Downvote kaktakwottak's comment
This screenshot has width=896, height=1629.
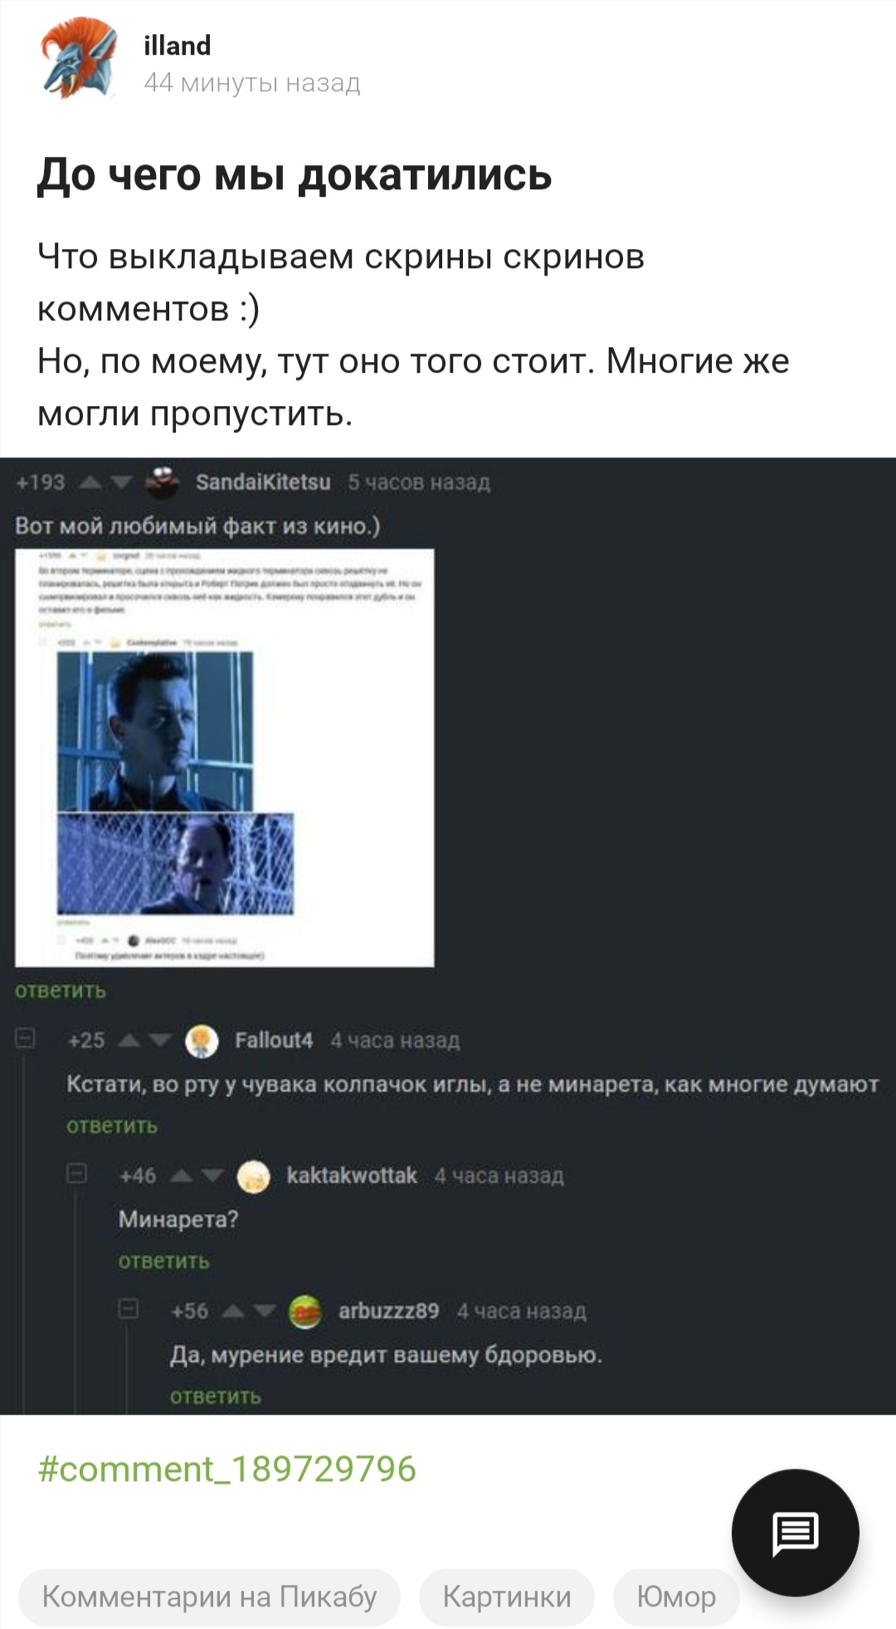[x=212, y=1176]
